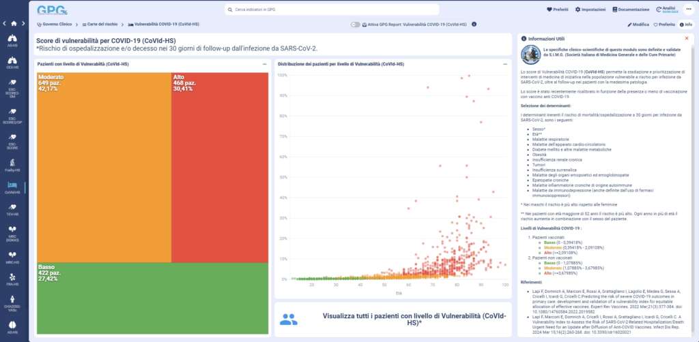The image size is (699, 342).
Task: Enable the Attiva GPG Report toggle
Action: [355, 24]
